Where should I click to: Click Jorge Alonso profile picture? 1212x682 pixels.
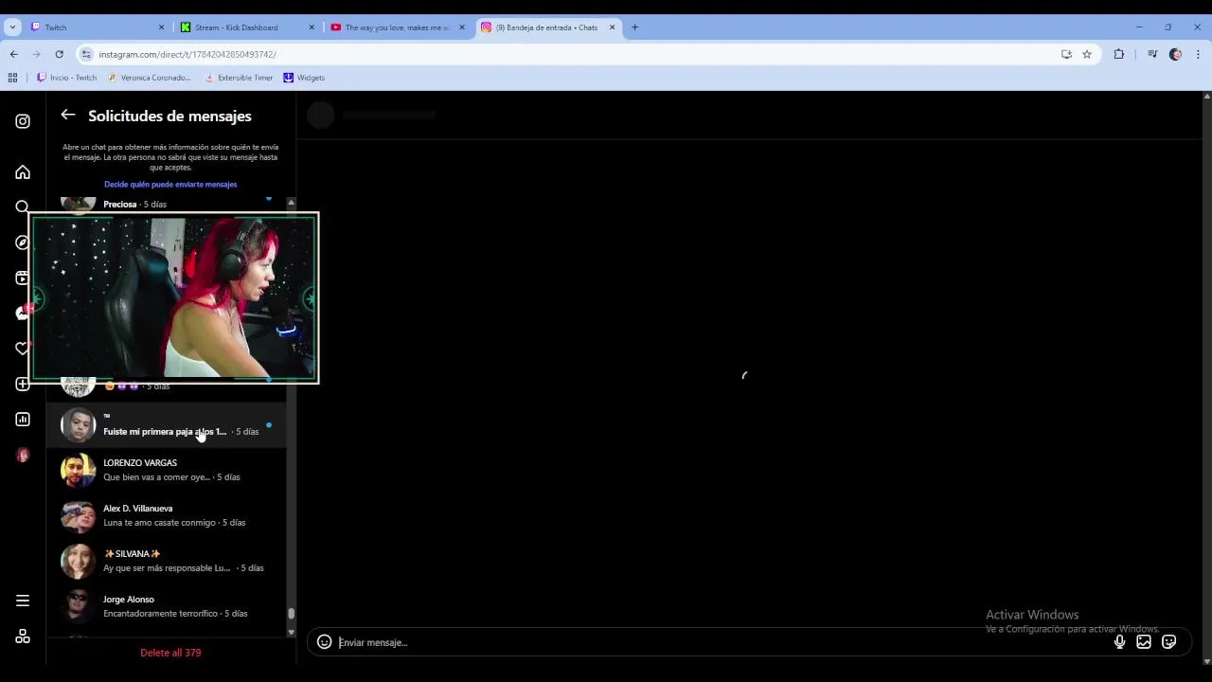pos(78,606)
